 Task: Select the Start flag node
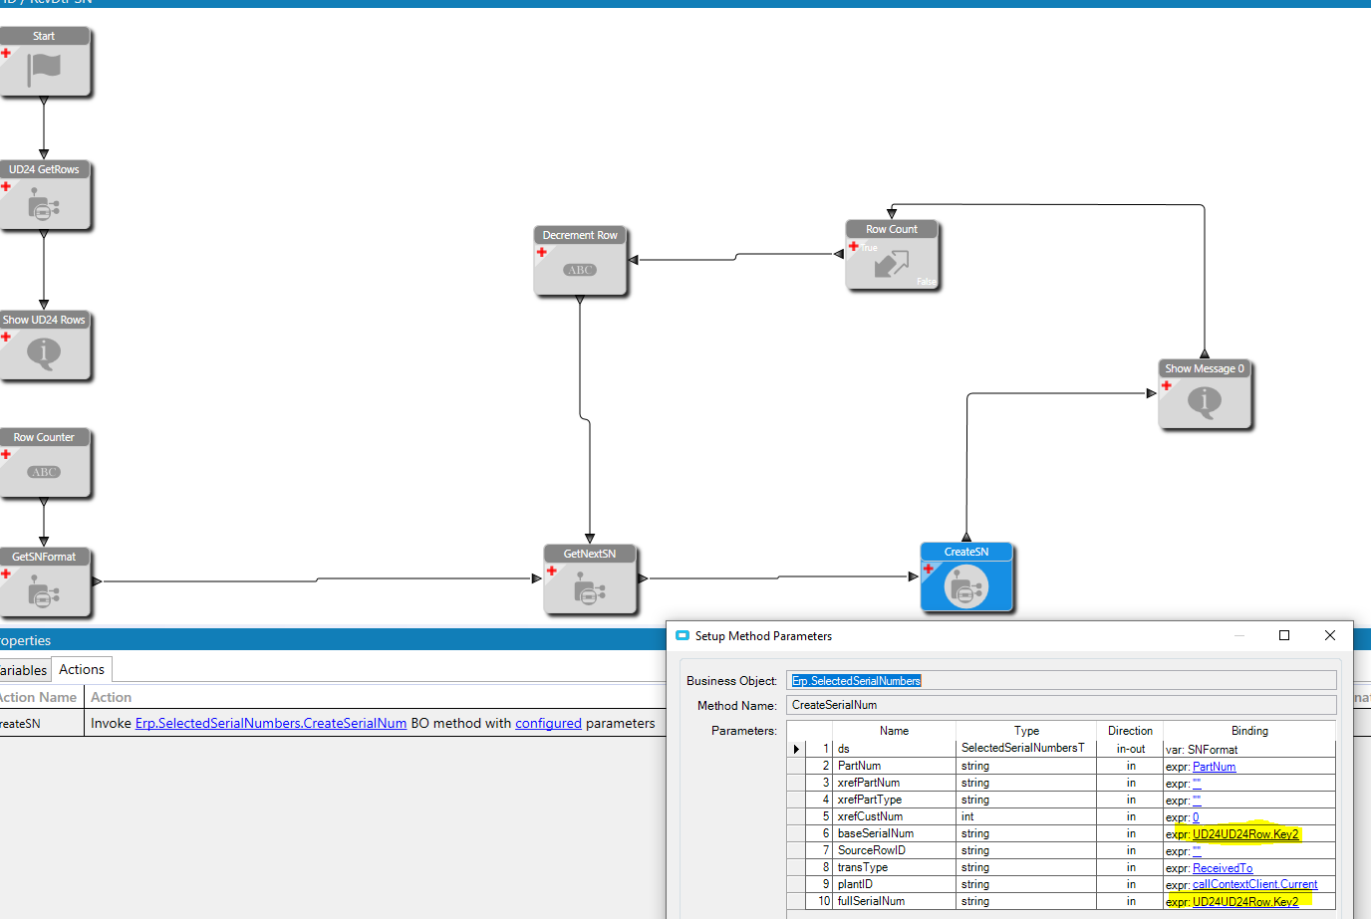pos(45,62)
